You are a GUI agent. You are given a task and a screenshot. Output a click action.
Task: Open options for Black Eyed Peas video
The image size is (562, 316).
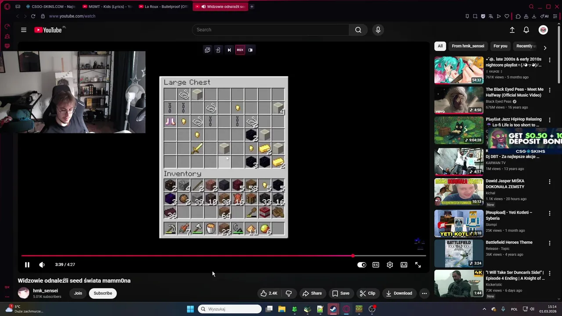click(x=549, y=90)
